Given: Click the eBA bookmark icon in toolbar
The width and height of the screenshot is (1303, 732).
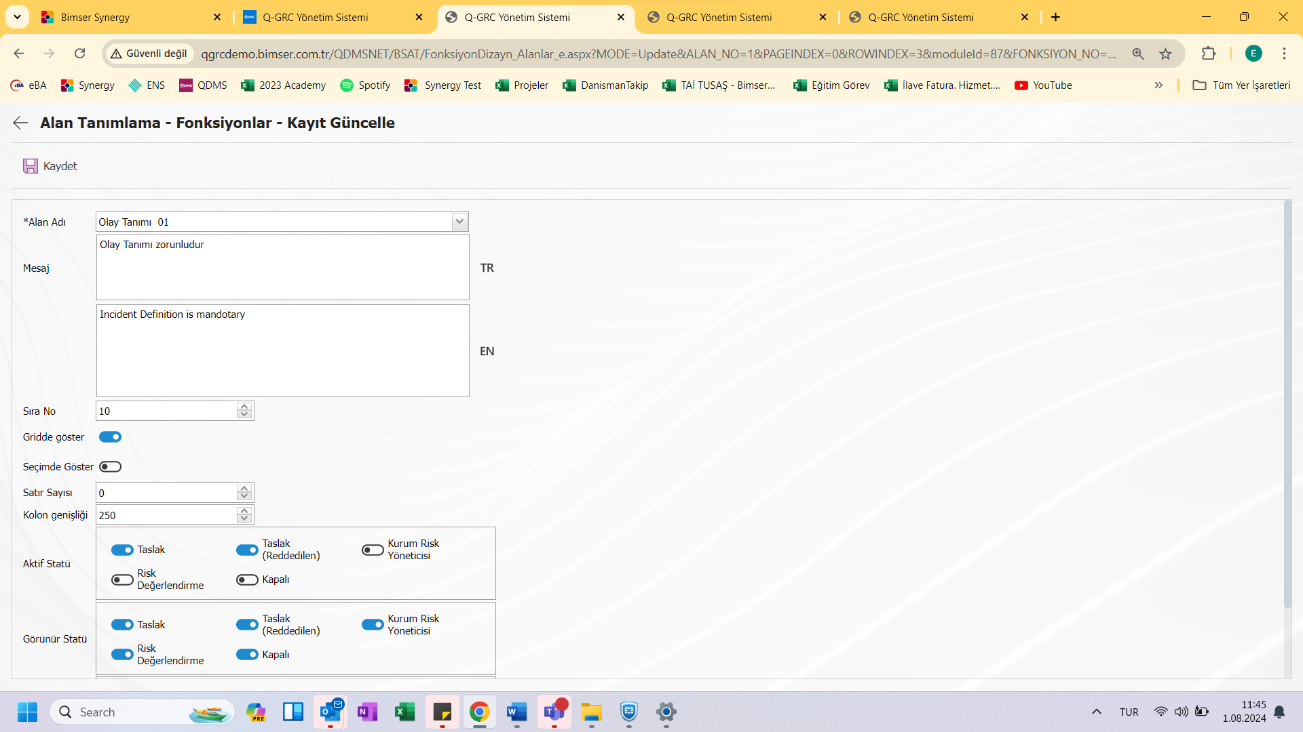Looking at the screenshot, I should tap(16, 85).
